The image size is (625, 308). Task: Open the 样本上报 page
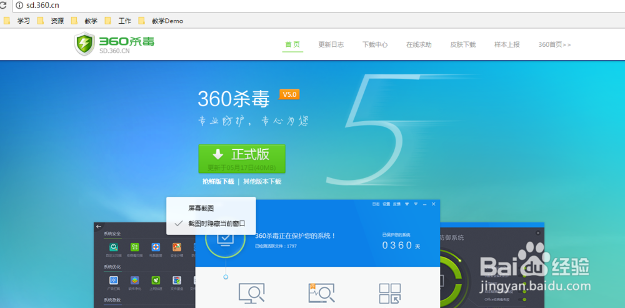(x=507, y=44)
